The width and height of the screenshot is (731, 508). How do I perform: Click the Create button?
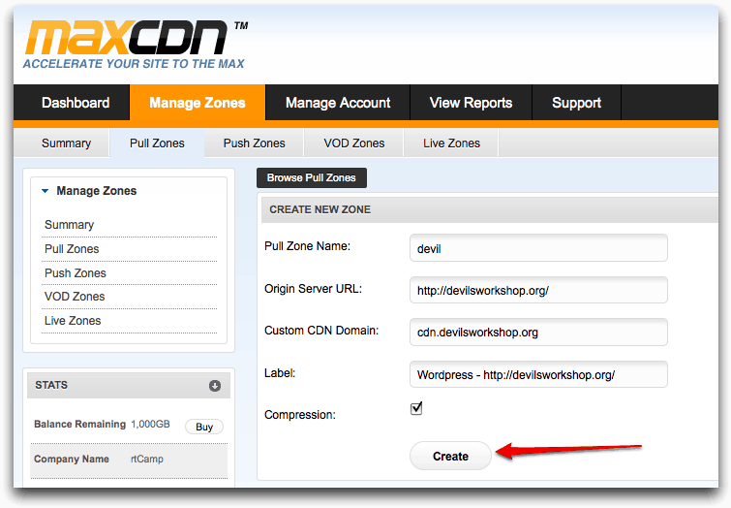(450, 457)
